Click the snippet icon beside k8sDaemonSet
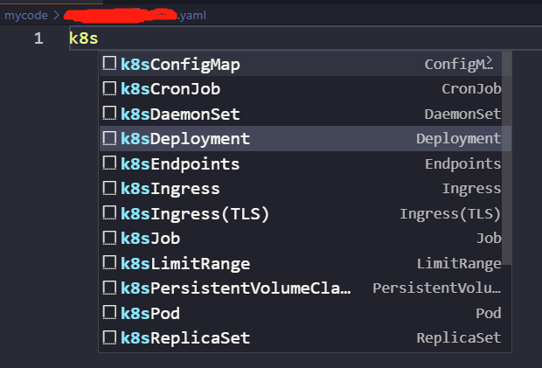The width and height of the screenshot is (542, 368). click(x=109, y=114)
